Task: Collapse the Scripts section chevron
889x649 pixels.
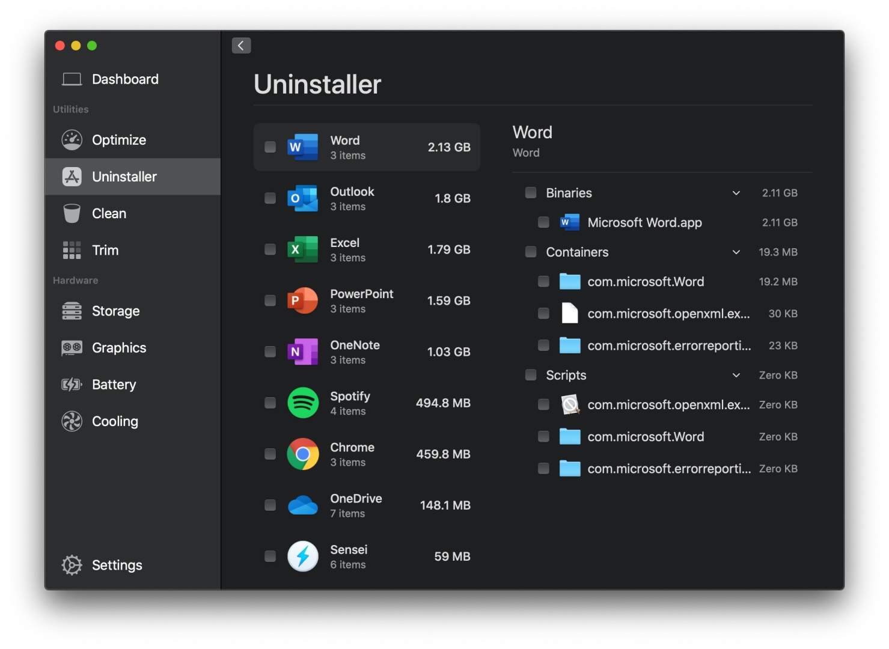Action: point(736,376)
